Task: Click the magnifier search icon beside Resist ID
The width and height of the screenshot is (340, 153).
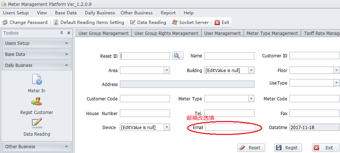Action: click(x=177, y=56)
